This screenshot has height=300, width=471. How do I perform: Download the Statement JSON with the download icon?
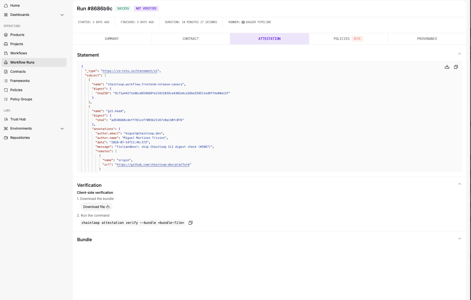(x=447, y=67)
